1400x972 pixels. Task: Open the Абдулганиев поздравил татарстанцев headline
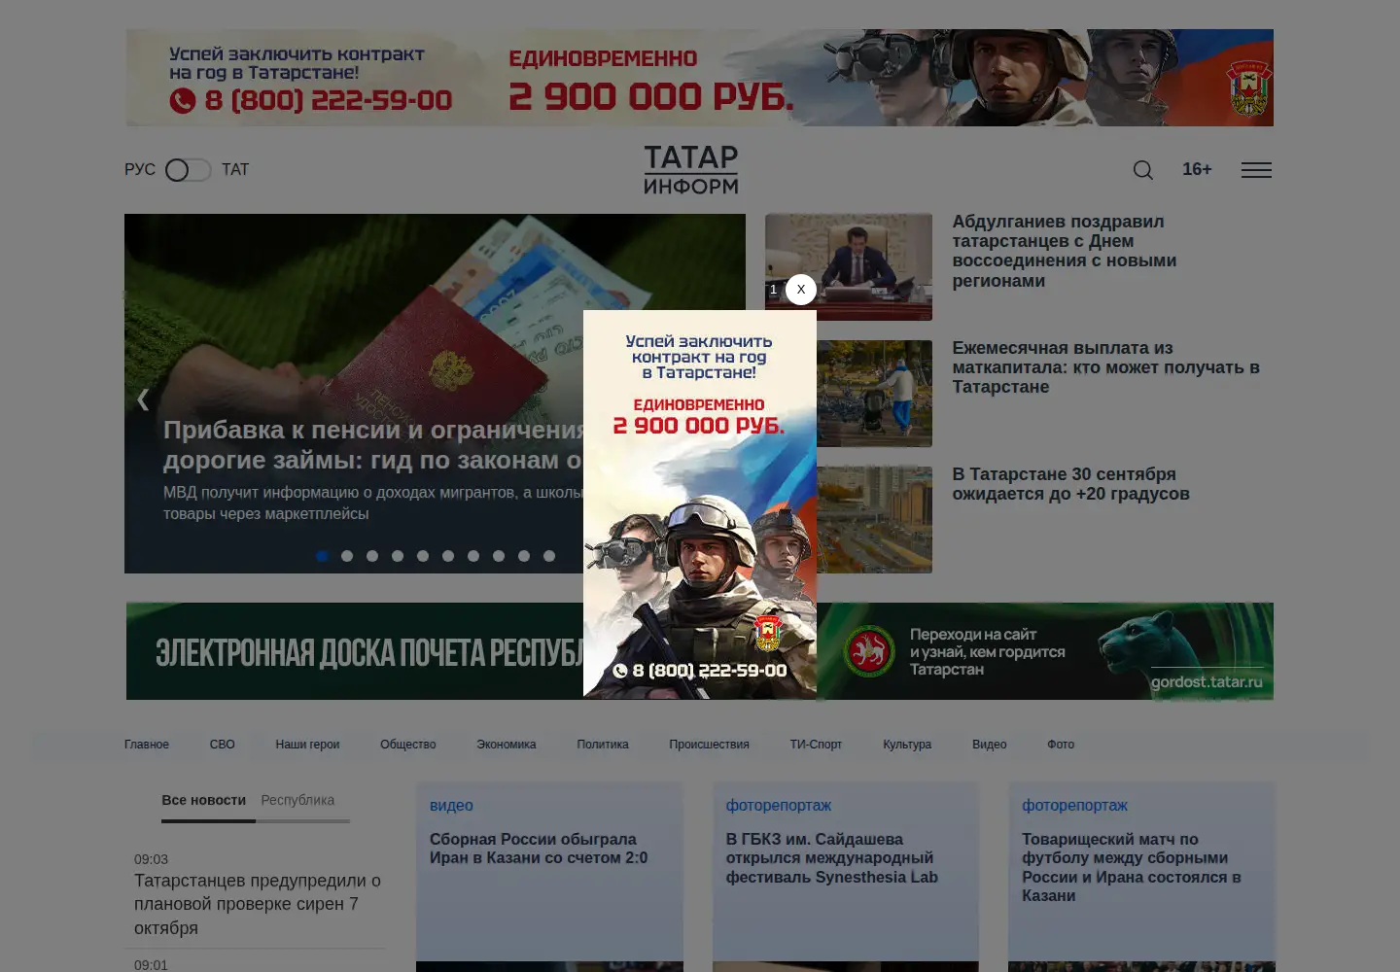1065,251
